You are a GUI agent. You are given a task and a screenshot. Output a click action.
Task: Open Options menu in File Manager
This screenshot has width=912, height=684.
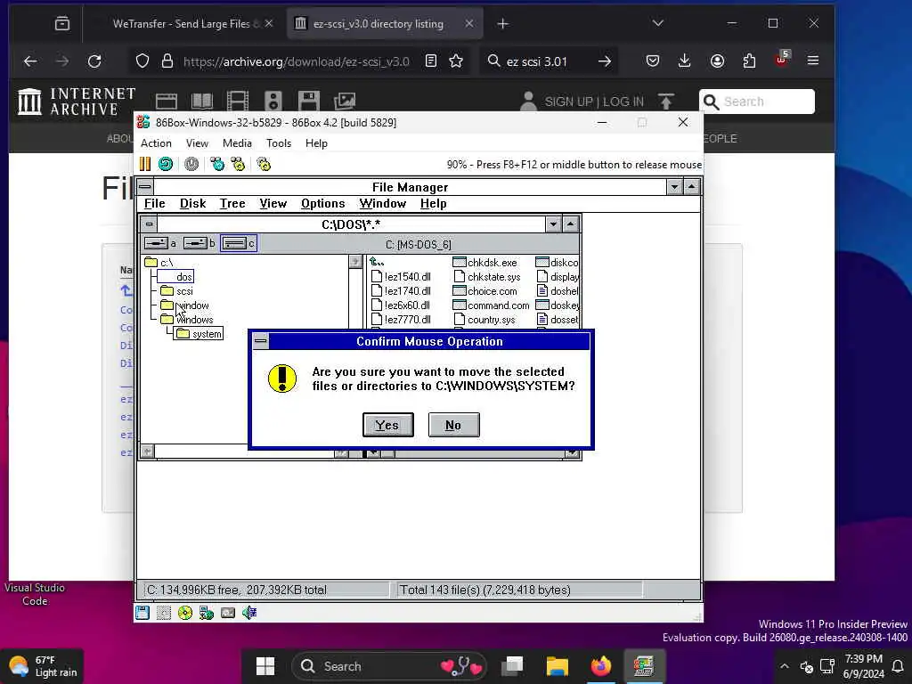322,204
